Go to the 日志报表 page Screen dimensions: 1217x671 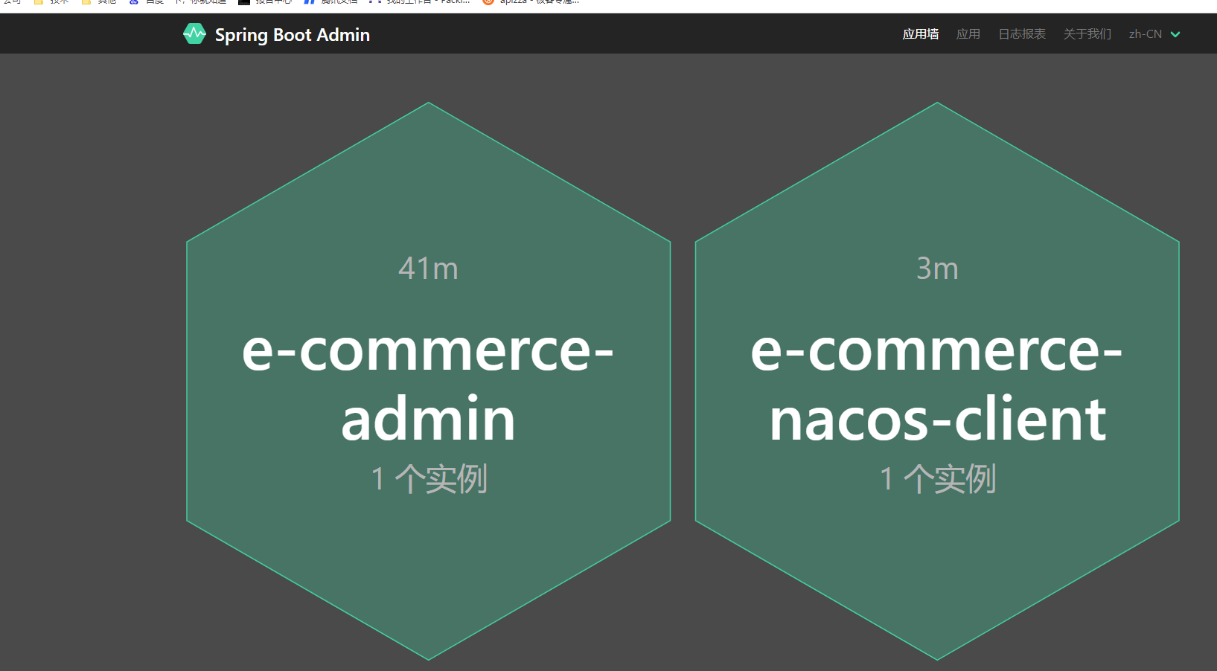click(x=1022, y=34)
